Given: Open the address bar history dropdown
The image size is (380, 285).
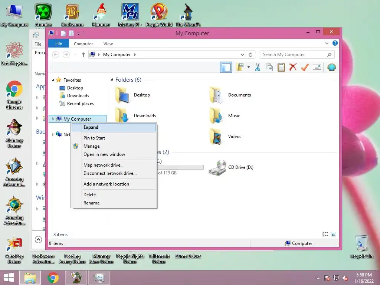Looking at the screenshot, I should coord(242,55).
